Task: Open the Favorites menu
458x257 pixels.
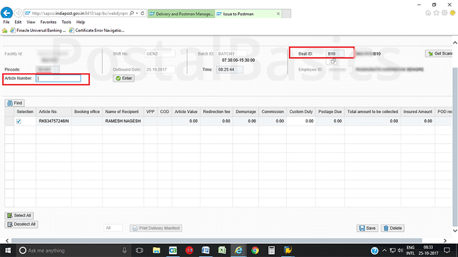Action: [48, 22]
